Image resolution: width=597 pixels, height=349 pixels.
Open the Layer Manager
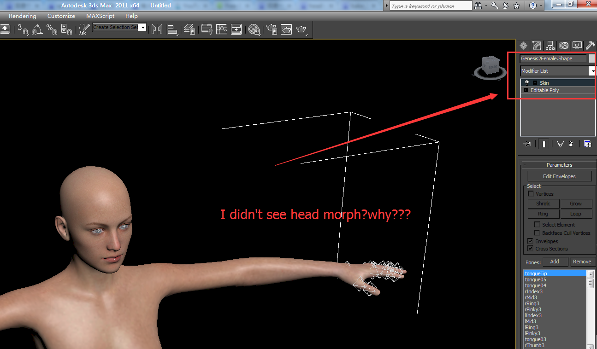[189, 29]
